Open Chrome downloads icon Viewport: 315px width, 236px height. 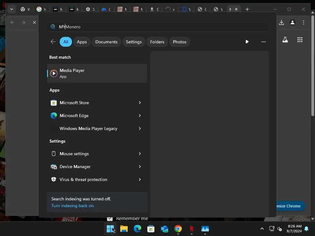pyautogui.click(x=281, y=22)
